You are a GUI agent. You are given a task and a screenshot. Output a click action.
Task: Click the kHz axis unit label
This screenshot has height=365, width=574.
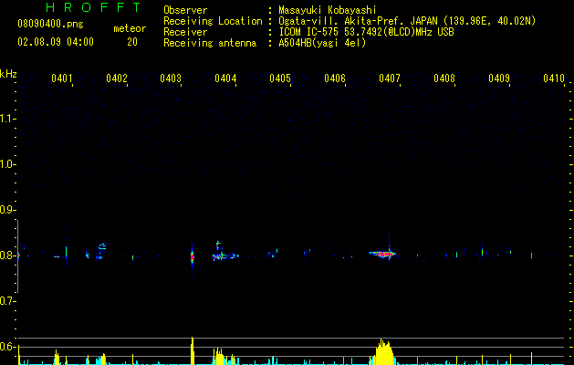pos(8,74)
